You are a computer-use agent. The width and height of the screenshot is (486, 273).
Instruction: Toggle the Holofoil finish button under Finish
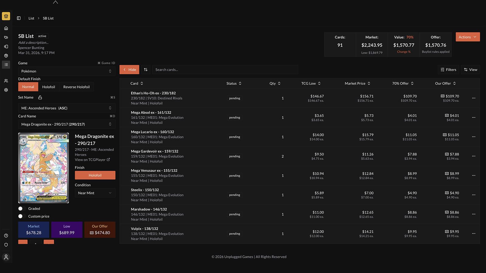pos(95,175)
